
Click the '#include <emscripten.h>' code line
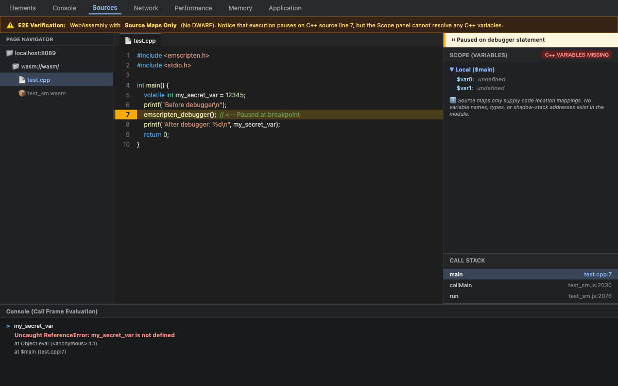click(173, 55)
